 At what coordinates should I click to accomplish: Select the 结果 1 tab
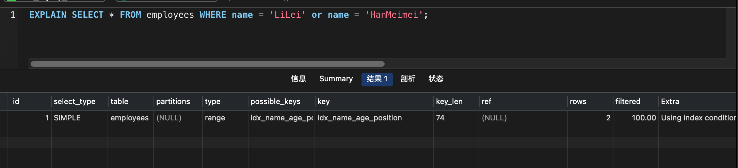coord(377,79)
